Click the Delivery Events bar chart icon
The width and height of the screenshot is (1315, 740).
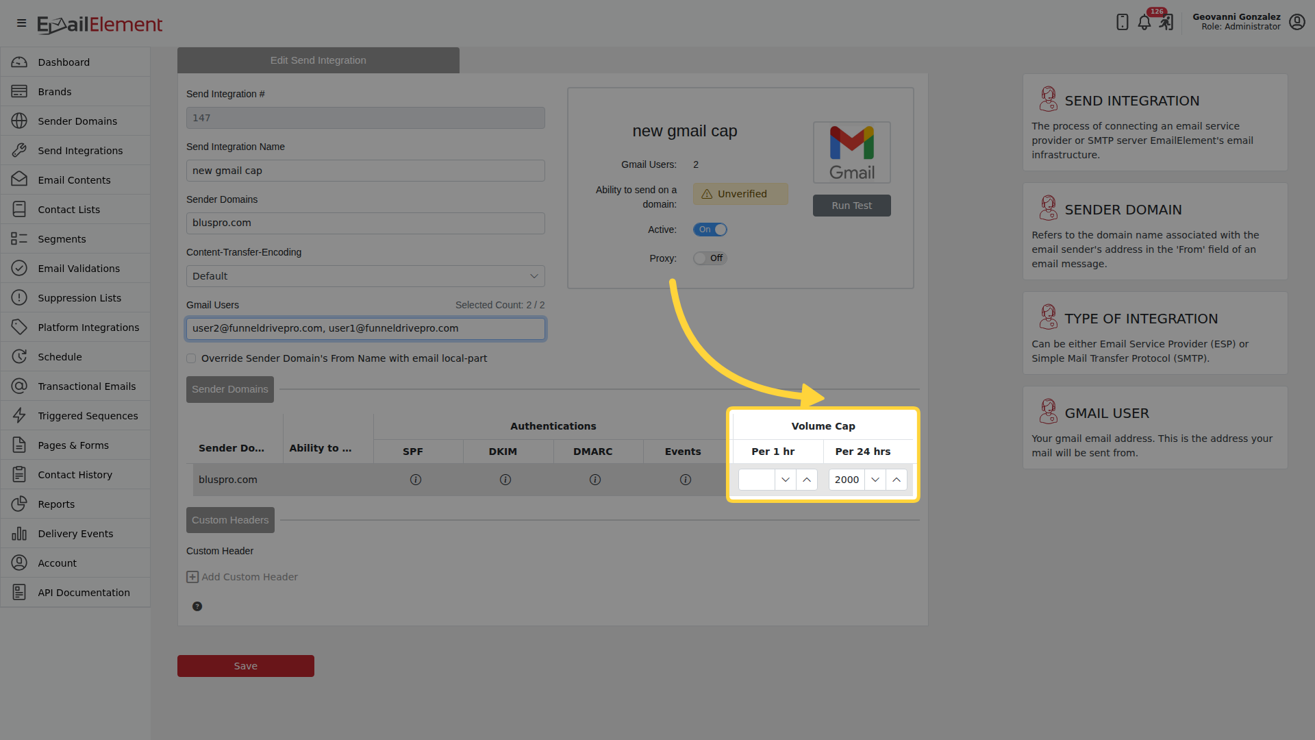pyautogui.click(x=19, y=534)
